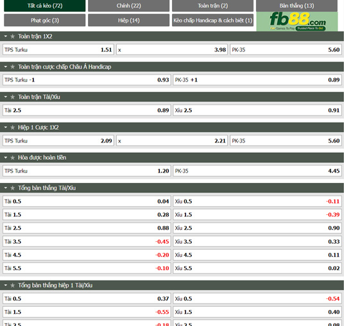Collapse the Hòa được hoàn tiền arrow
Viewport: 344px width, 326px height.
(6, 157)
